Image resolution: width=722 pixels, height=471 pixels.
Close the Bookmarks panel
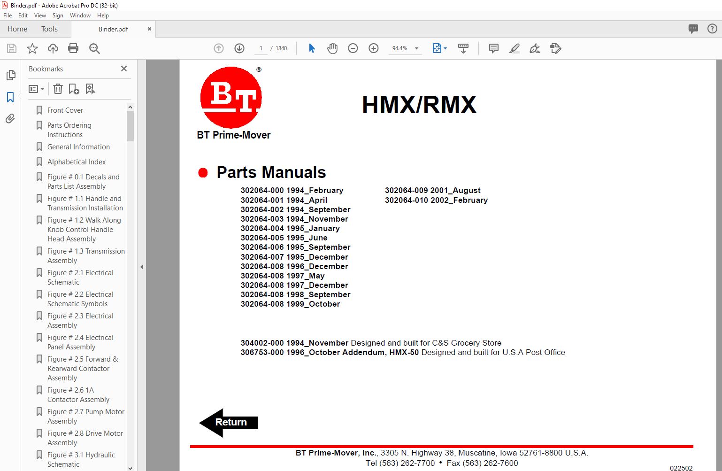tap(124, 69)
